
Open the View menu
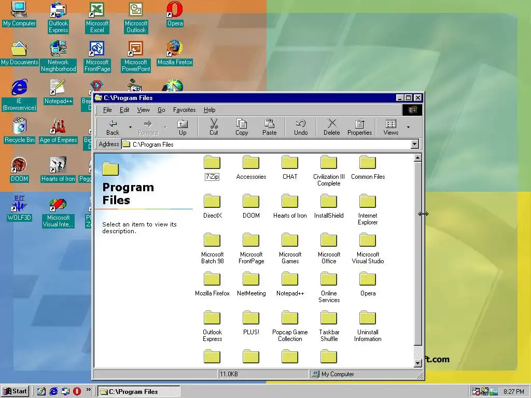point(143,110)
